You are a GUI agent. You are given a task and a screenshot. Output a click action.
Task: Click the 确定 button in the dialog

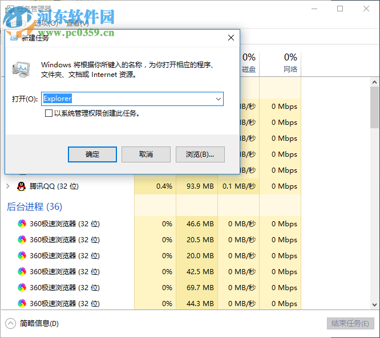[92, 154]
